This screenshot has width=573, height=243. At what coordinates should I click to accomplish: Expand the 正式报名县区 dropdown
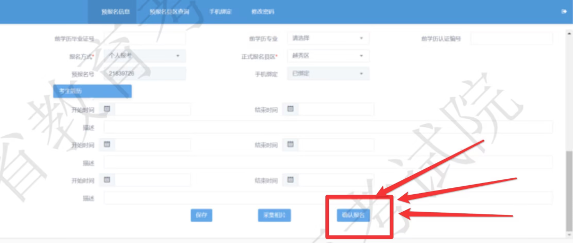[x=328, y=56]
